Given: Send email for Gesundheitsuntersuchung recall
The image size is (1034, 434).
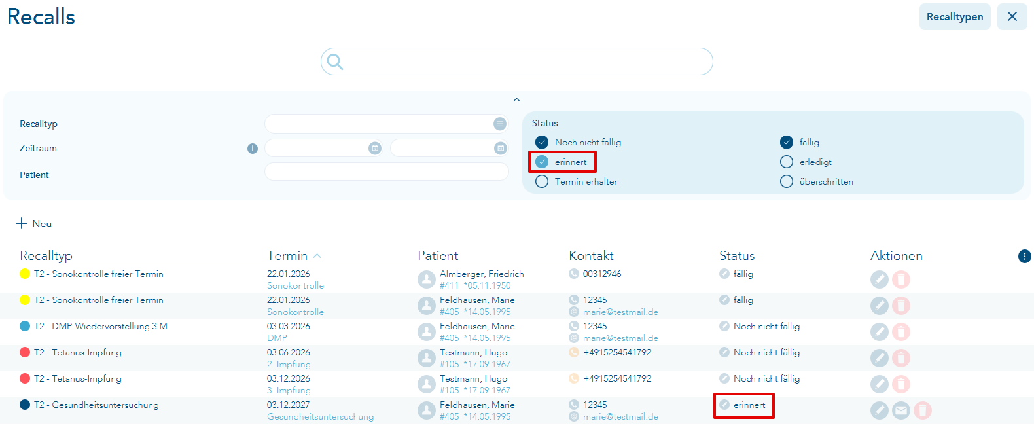Looking at the screenshot, I should (901, 410).
